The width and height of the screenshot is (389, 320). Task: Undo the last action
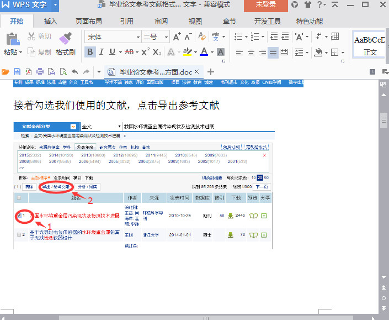(74, 72)
